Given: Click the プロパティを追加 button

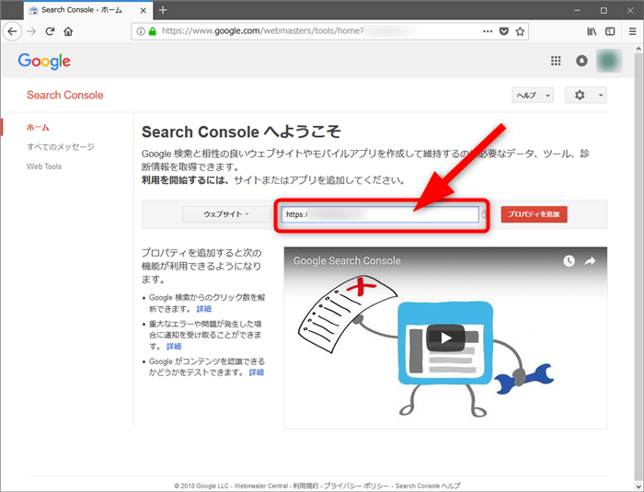Looking at the screenshot, I should click(534, 214).
